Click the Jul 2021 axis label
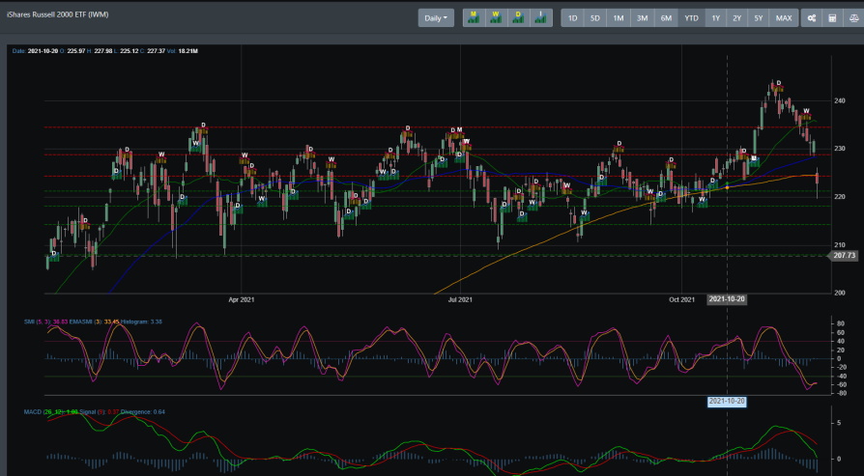This screenshot has height=476, width=864. click(x=460, y=300)
